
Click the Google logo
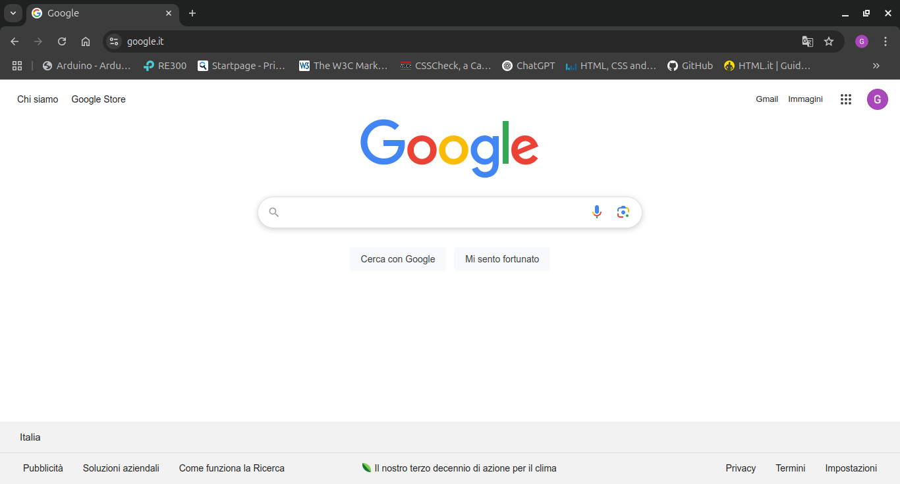pos(449,148)
